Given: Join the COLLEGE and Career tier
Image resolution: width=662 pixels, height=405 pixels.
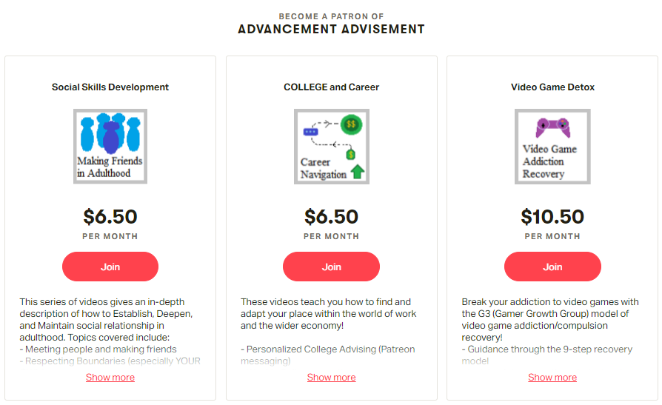Looking at the screenshot, I should click(332, 267).
